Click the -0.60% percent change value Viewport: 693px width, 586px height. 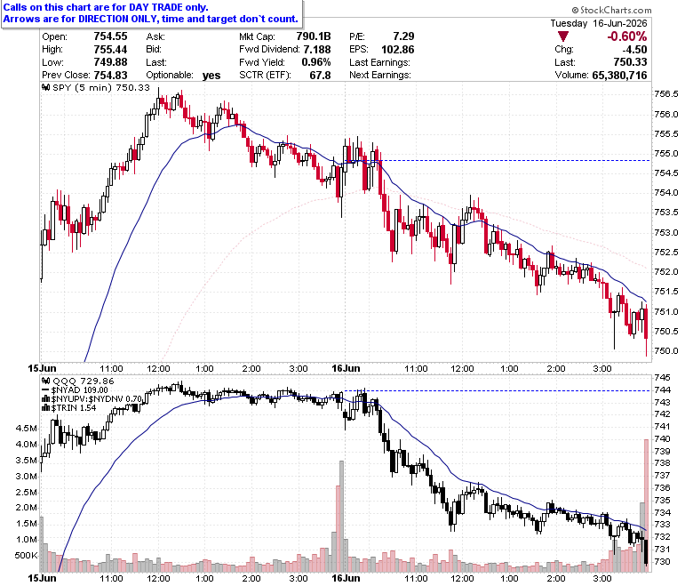point(626,36)
